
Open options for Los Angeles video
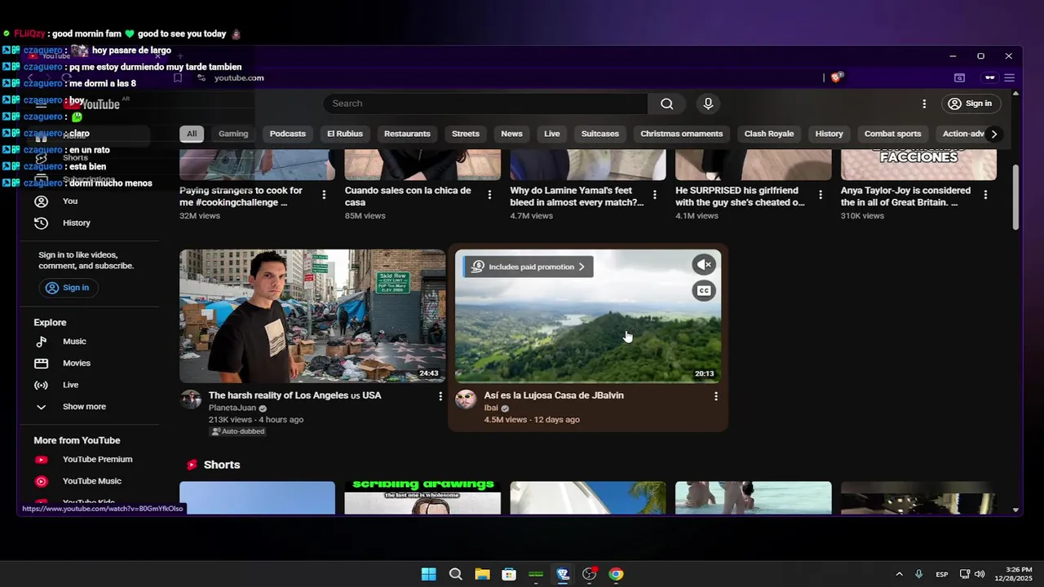(440, 396)
